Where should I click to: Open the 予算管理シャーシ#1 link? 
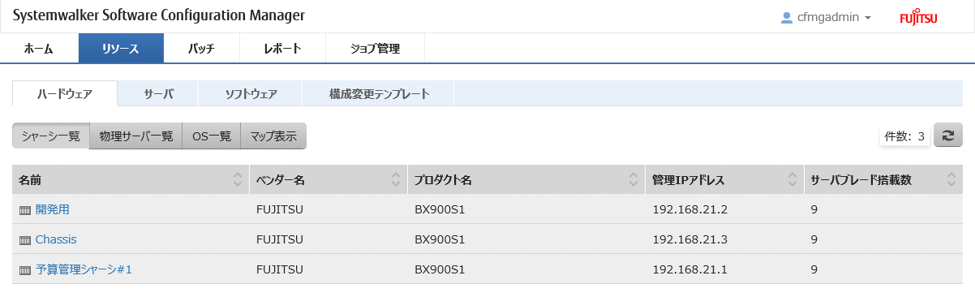point(84,269)
